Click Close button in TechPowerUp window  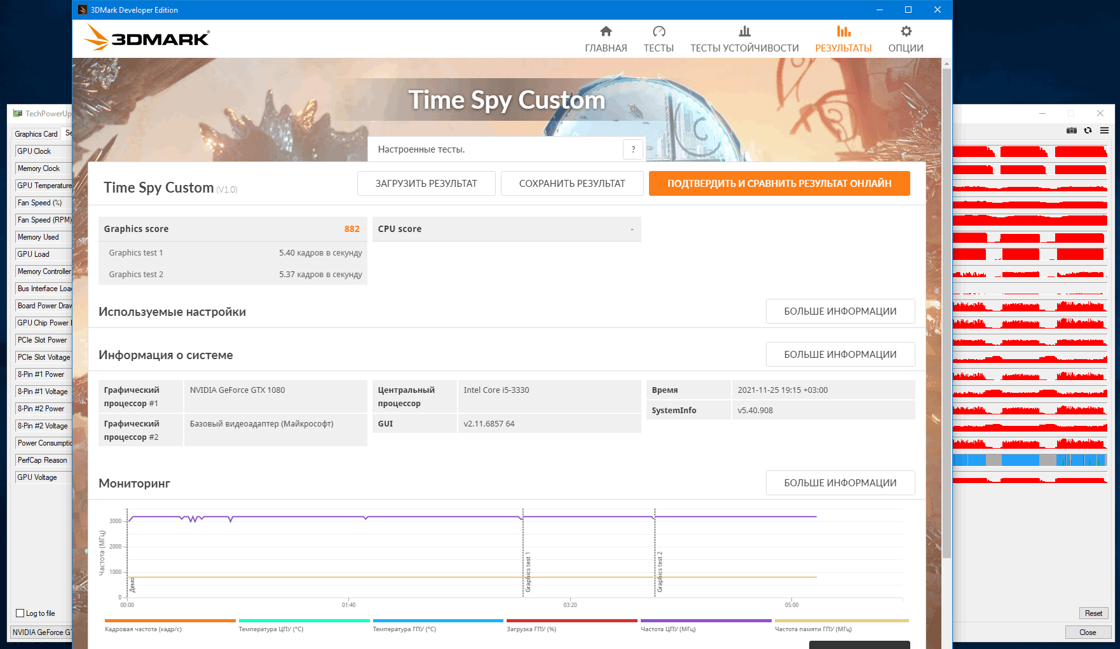[1088, 632]
